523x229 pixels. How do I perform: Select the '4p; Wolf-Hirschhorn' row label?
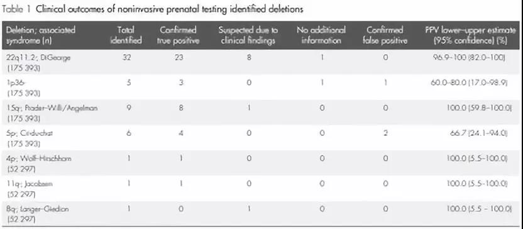[38, 159]
